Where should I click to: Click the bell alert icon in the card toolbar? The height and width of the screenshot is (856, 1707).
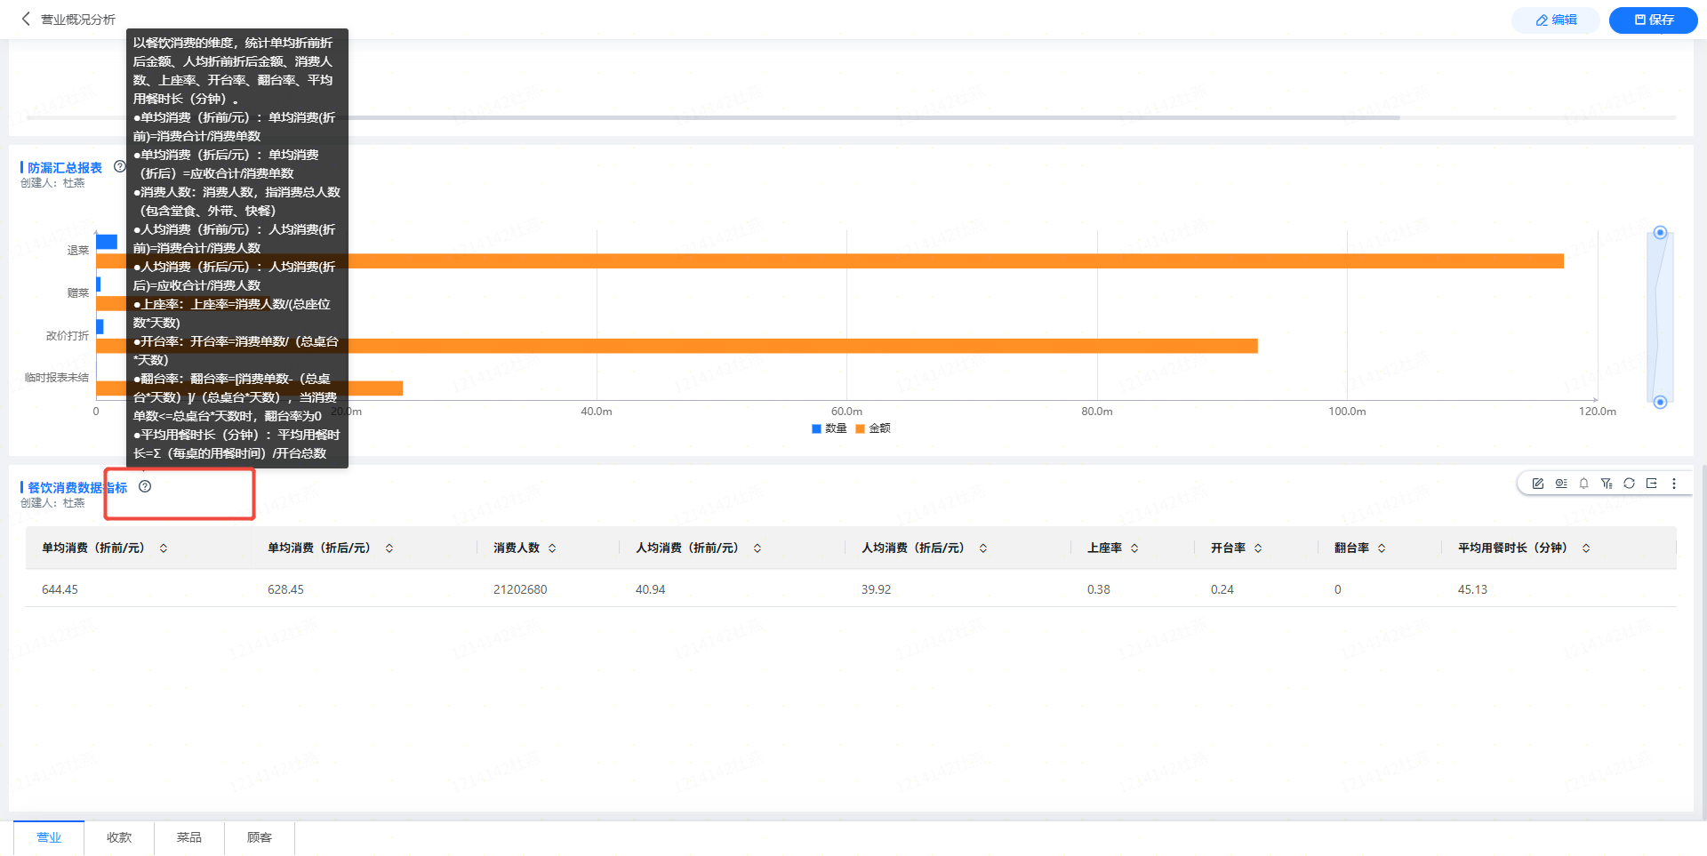1583,484
